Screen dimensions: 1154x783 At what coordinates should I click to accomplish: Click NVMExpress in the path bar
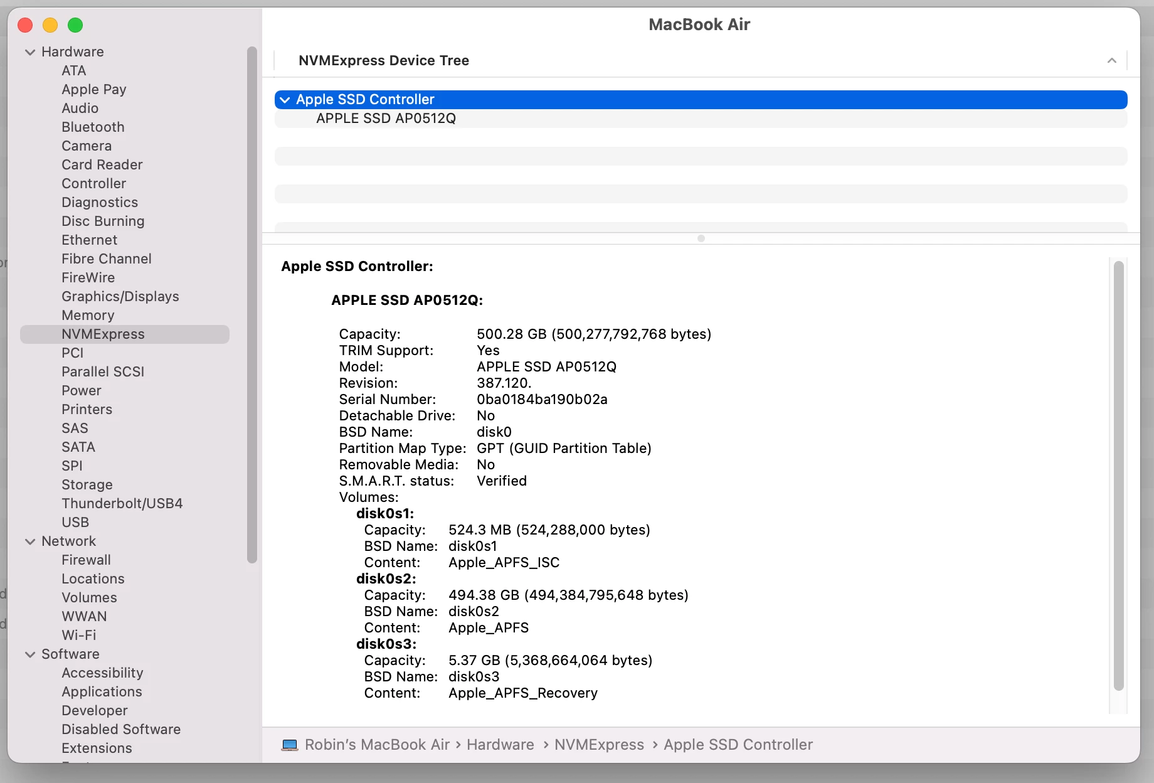tap(599, 745)
